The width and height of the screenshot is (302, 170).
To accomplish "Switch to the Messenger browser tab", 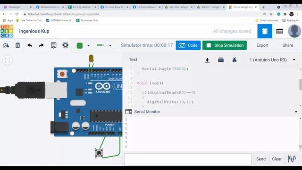I will pos(18,7).
